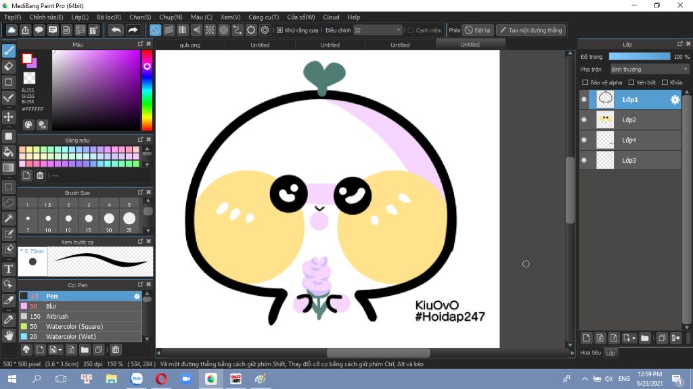Delete brush using the trash icon
The height and width of the screenshot is (389, 693).
tap(115, 350)
